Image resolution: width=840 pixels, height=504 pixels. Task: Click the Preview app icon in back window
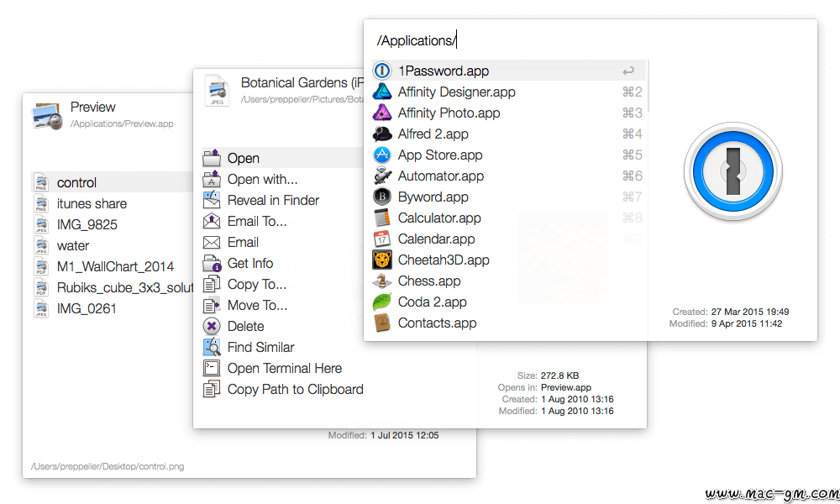(47, 116)
